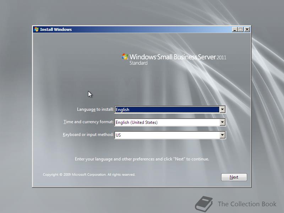Screen dimensions: 284x213
Task: Open the Keyboard or input method dropdown arrow
Action: click(223, 135)
